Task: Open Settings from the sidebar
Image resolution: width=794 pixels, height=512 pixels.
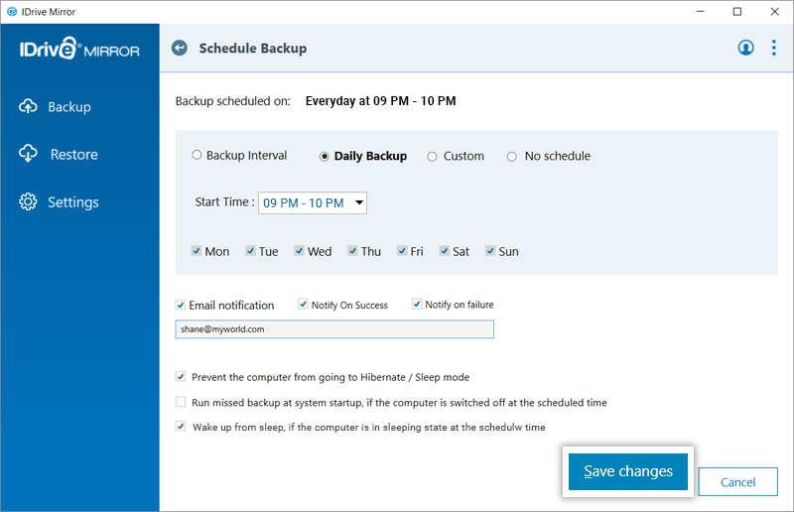Action: coord(73,202)
